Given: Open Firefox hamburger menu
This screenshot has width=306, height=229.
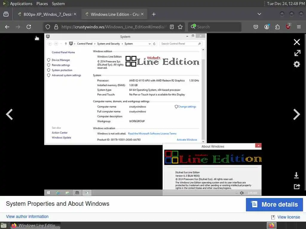Looking at the screenshot, I should point(299,27).
